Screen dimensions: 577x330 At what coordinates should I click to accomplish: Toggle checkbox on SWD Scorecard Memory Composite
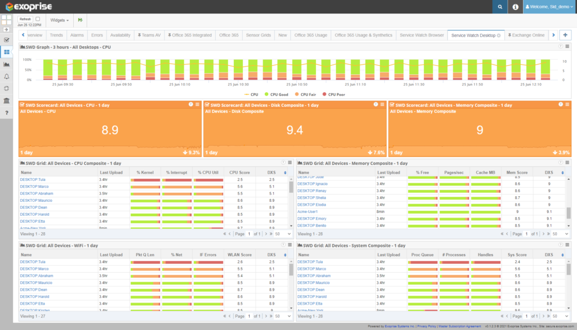click(392, 105)
